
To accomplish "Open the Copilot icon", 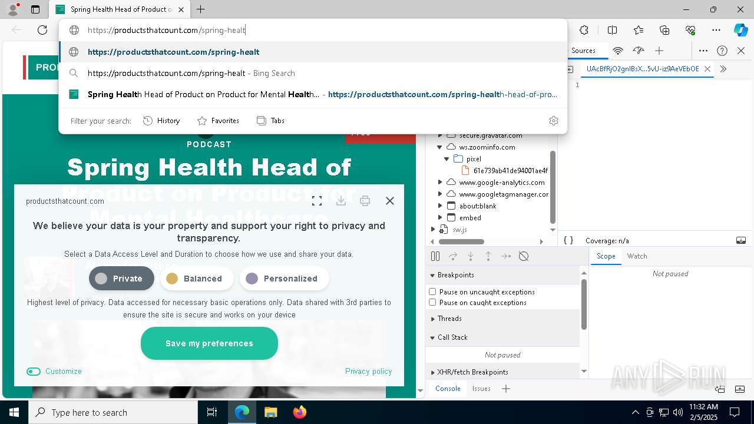I will 740,30.
